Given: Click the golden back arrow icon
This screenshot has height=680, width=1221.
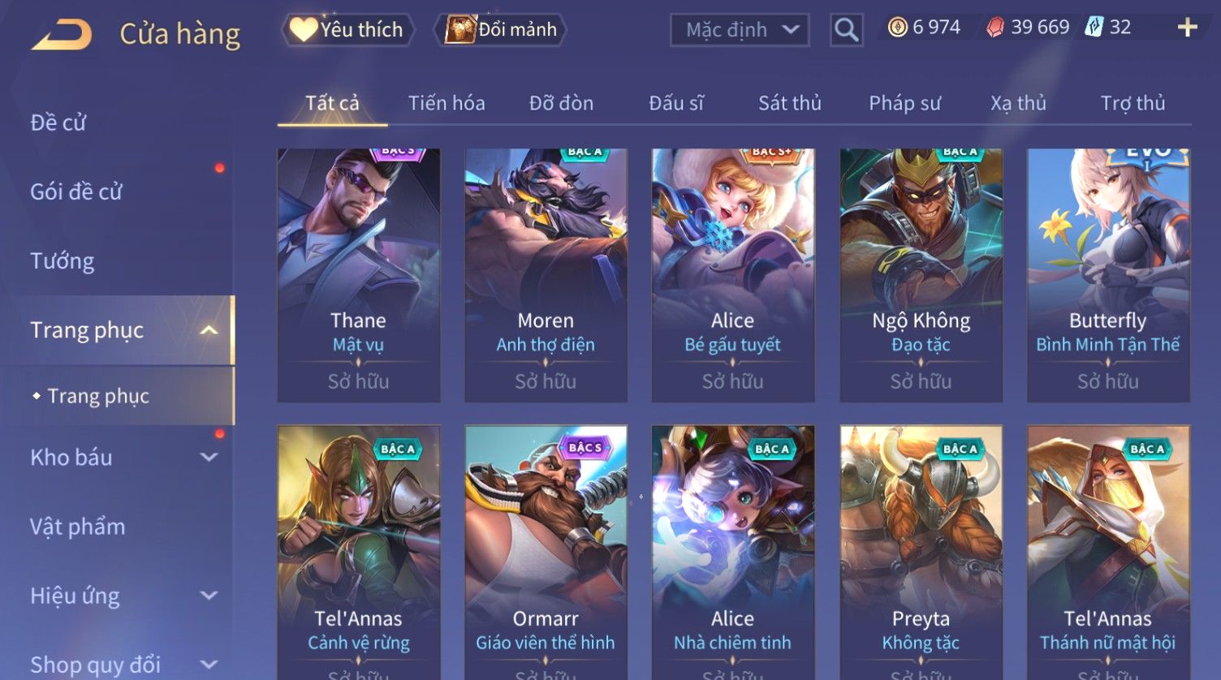Looking at the screenshot, I should (61, 34).
